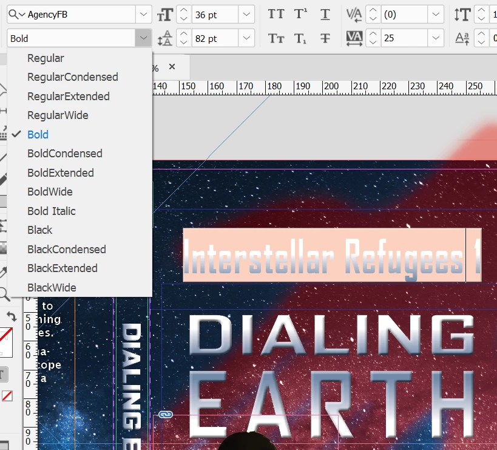Click the Small Caps icon
This screenshot has width=497, height=450.
pos(276,38)
